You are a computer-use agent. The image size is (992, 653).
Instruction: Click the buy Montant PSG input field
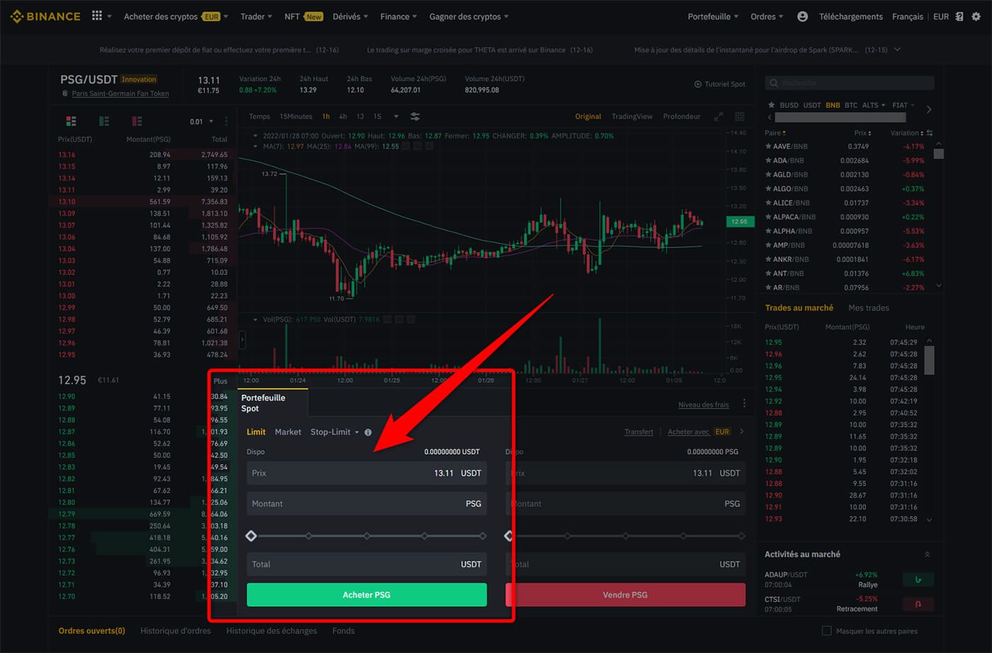pos(366,503)
